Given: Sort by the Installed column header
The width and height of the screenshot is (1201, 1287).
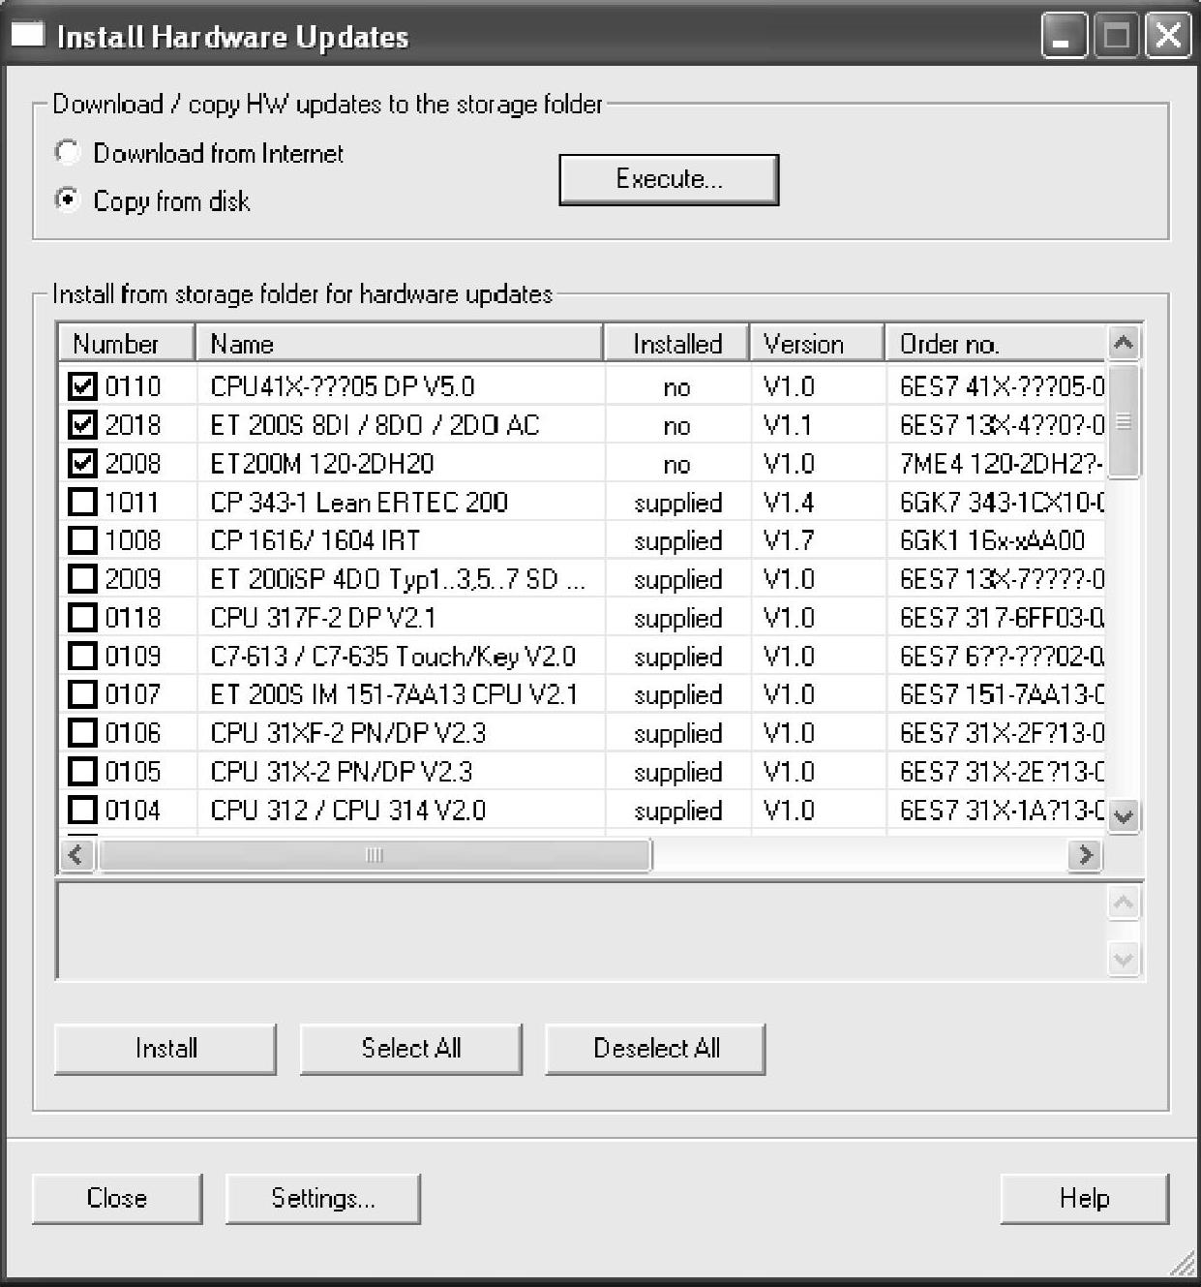Looking at the screenshot, I should [677, 344].
